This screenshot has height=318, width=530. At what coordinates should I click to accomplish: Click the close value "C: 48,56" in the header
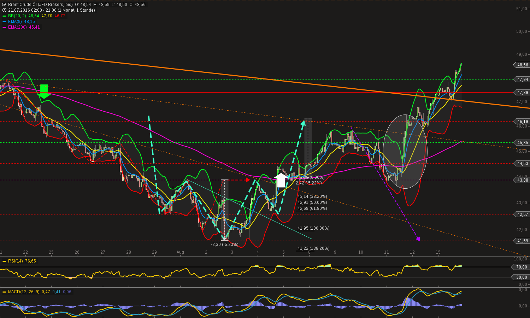(x=137, y=5)
